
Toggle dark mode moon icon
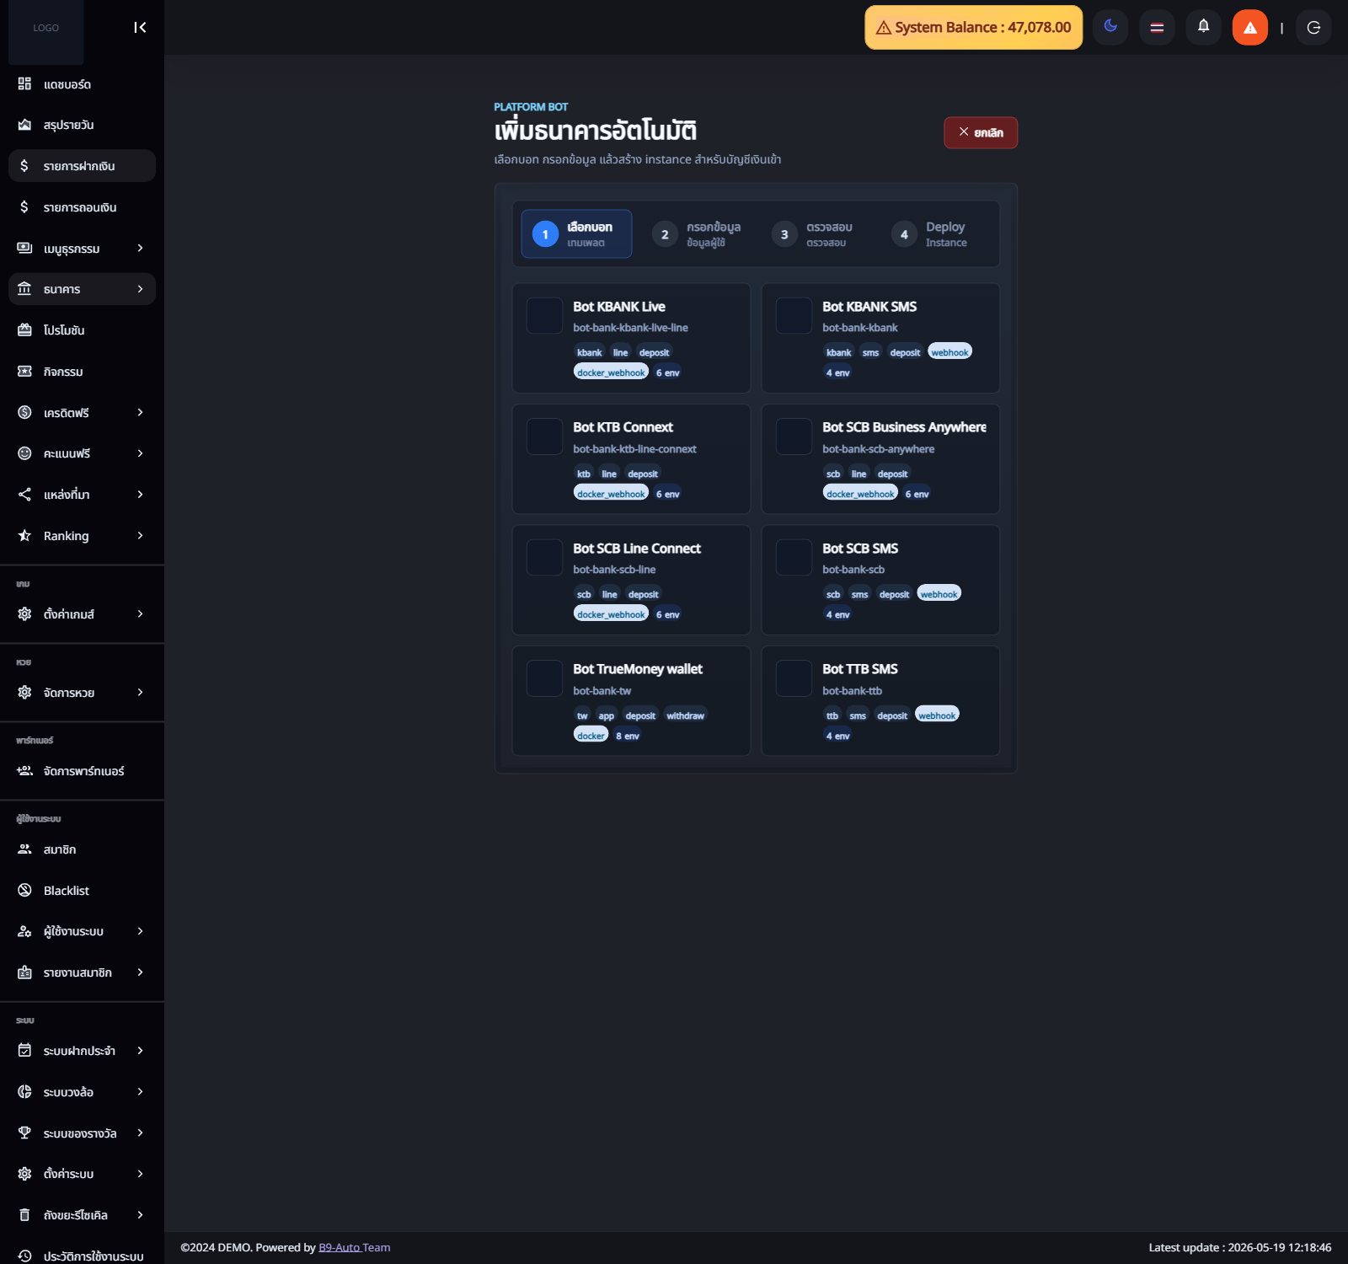[x=1110, y=27]
